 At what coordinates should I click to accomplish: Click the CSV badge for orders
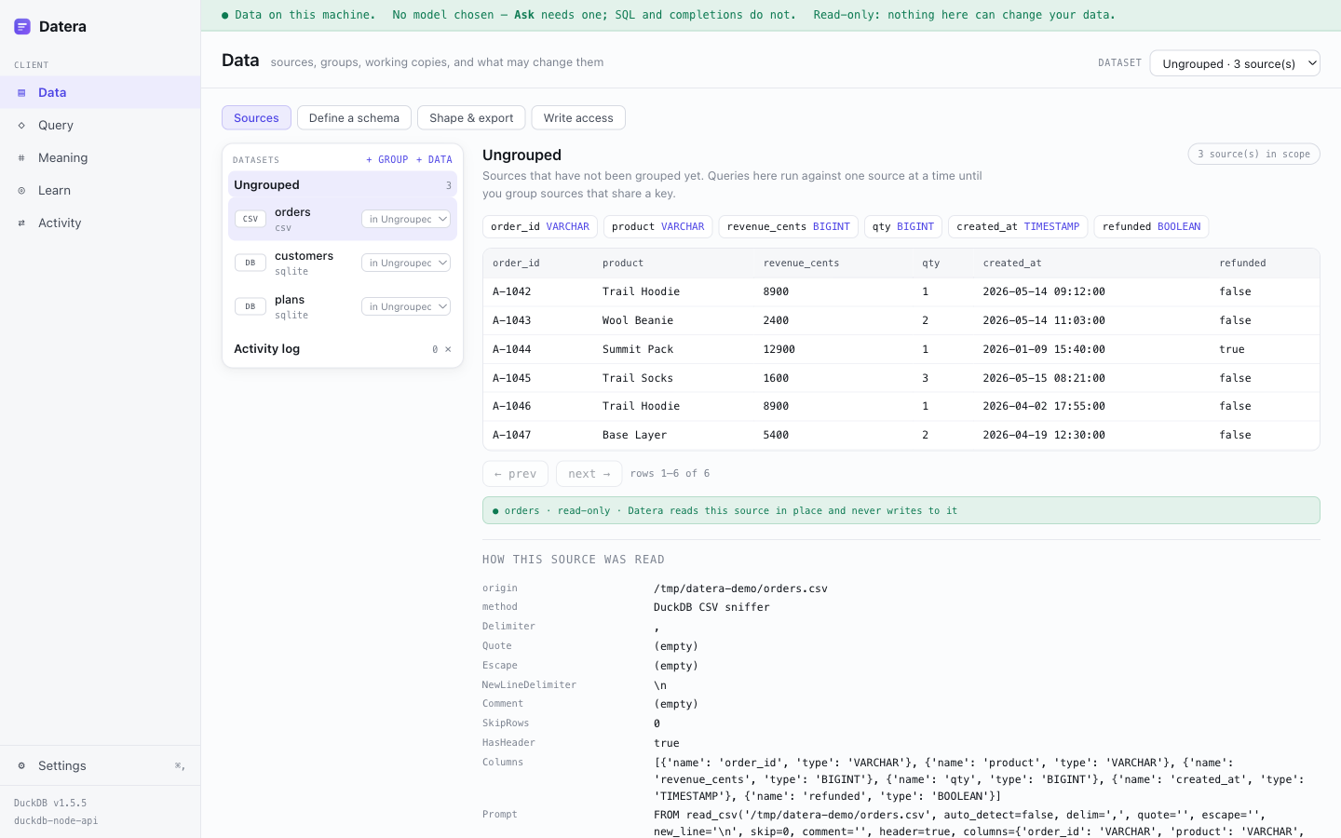coord(251,219)
